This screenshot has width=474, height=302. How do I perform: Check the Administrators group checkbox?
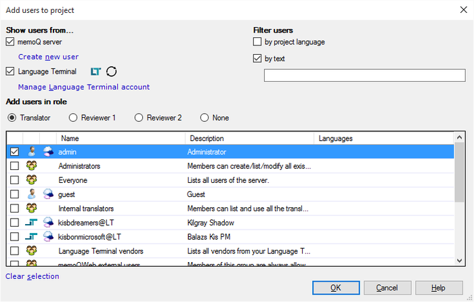point(14,166)
